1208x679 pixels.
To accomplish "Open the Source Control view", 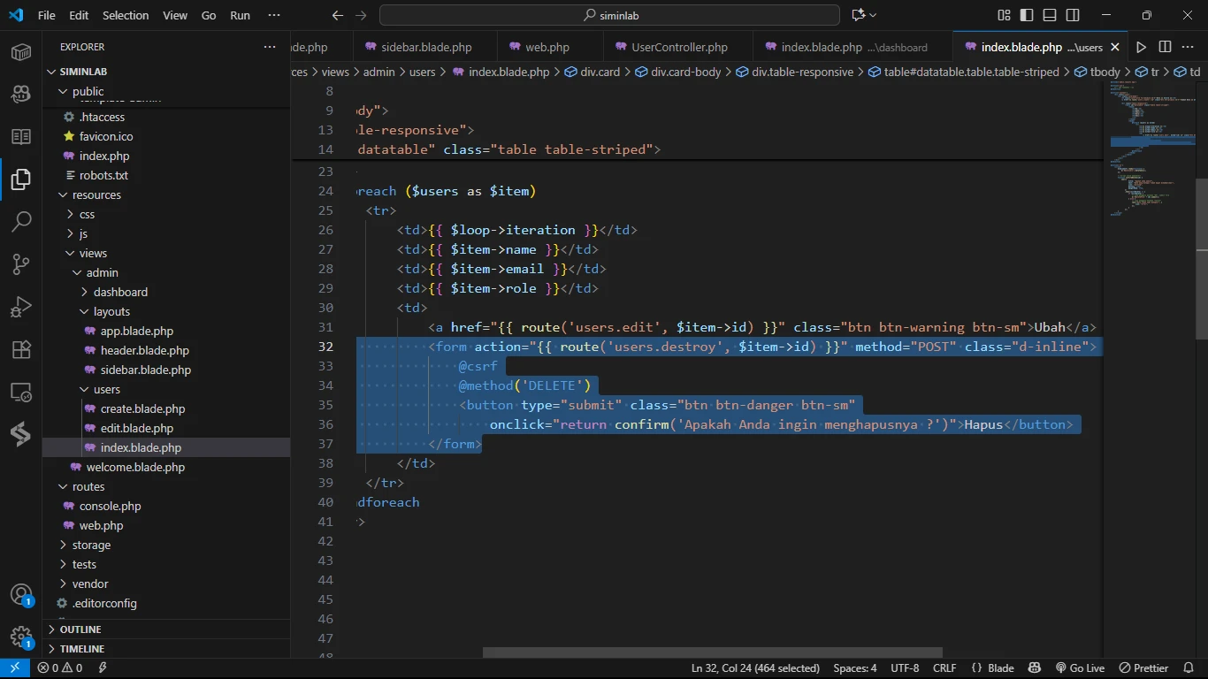I will tap(21, 264).
